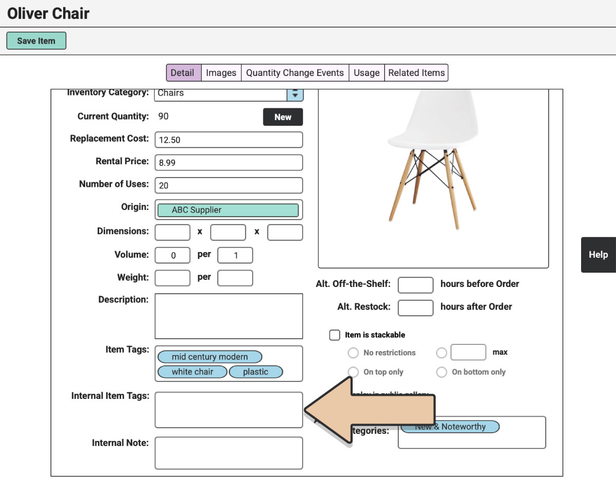Viewport: 616px width, 500px height.
Task: Click the Save Item button
Action: pos(36,41)
